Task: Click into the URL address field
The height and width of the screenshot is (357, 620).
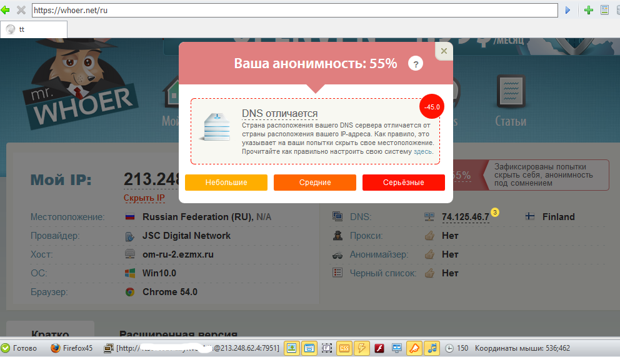Action: click(294, 11)
